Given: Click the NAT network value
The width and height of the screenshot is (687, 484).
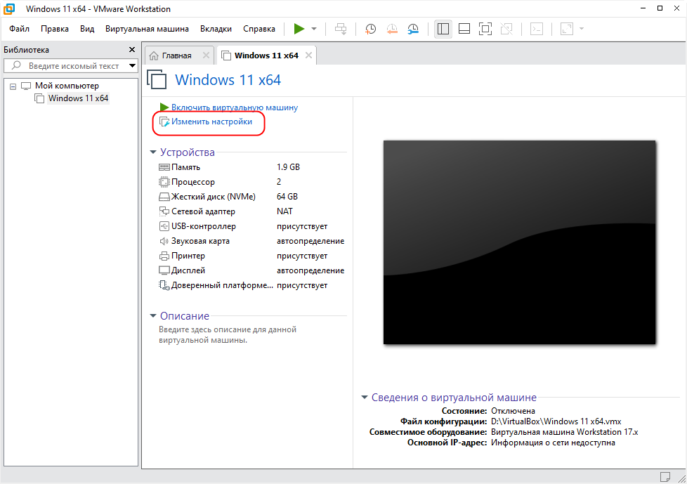Looking at the screenshot, I should pos(284,211).
